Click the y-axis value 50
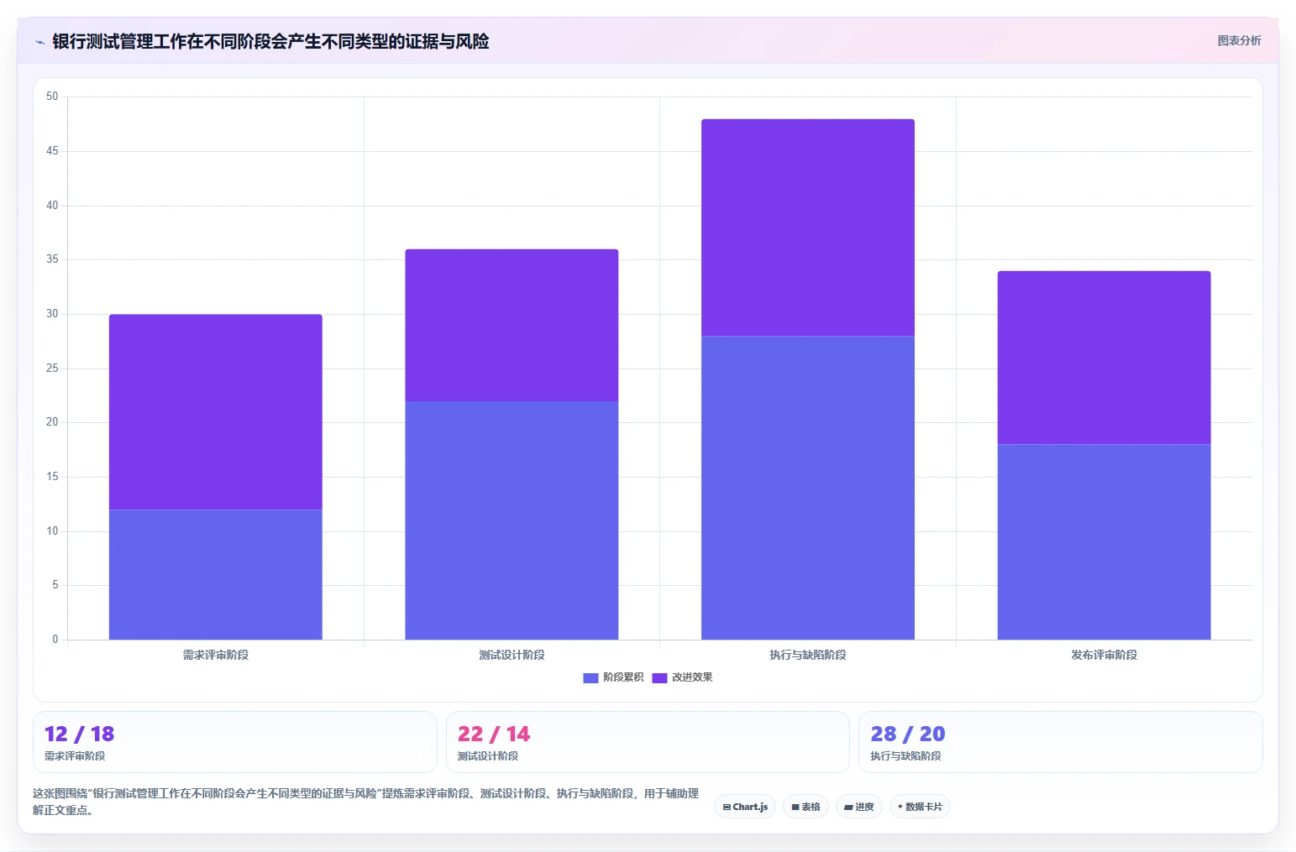This screenshot has height=852, width=1296. (52, 97)
